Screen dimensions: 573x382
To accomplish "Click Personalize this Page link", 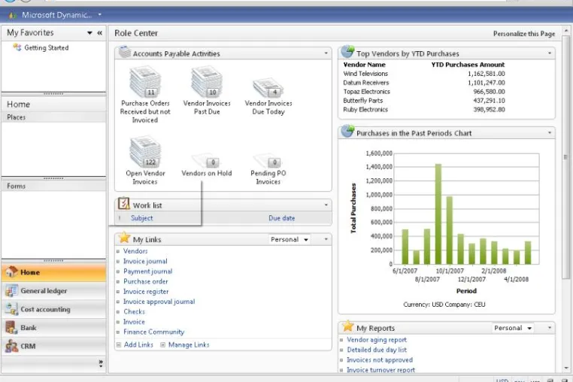I will [524, 34].
